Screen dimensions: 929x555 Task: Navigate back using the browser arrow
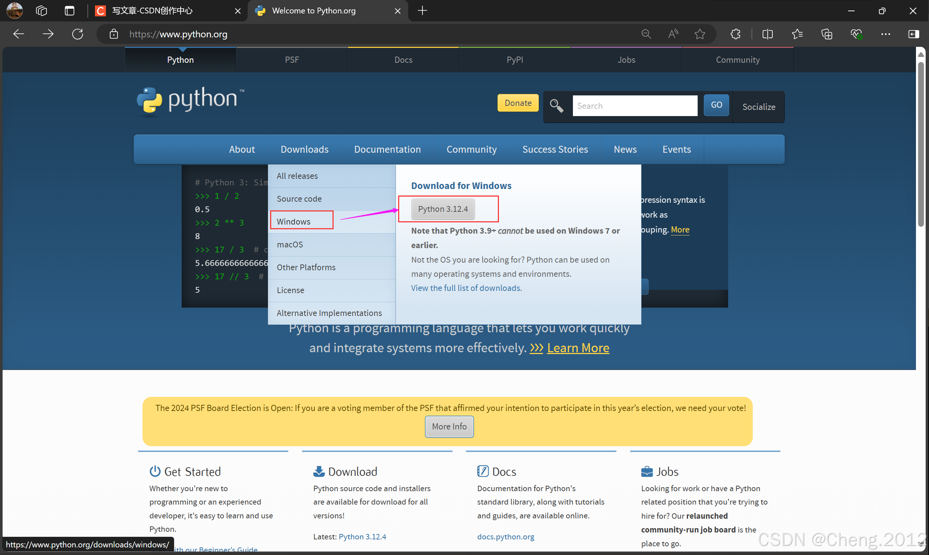pyautogui.click(x=18, y=34)
